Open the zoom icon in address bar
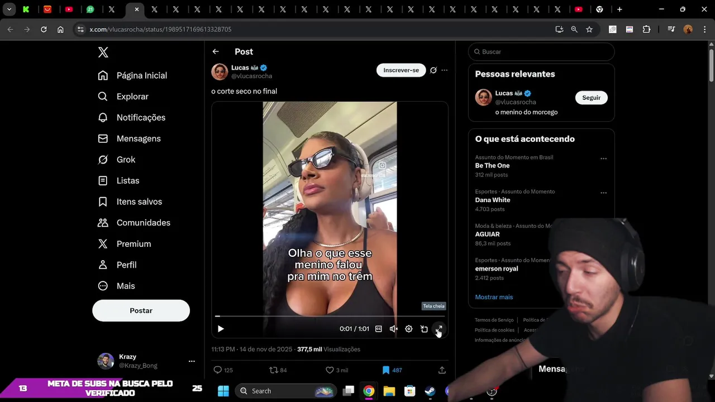The width and height of the screenshot is (715, 402). (x=574, y=29)
